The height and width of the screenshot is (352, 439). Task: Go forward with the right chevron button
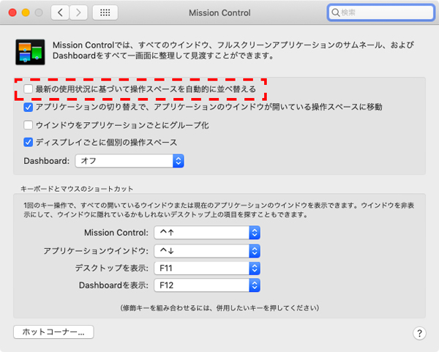pyautogui.click(x=78, y=12)
